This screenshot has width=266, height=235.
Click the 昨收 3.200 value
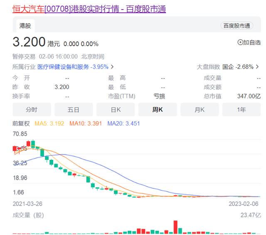pos(62,87)
